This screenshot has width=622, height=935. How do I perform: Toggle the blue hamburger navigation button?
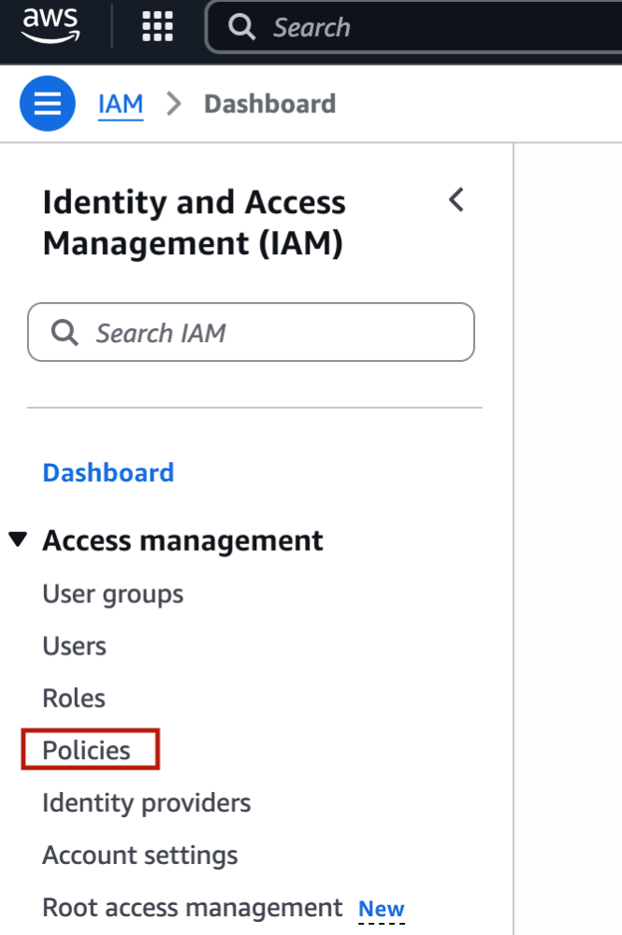click(48, 104)
